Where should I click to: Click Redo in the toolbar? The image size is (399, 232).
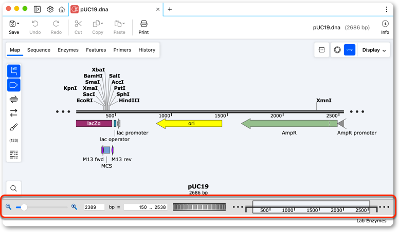click(x=56, y=27)
